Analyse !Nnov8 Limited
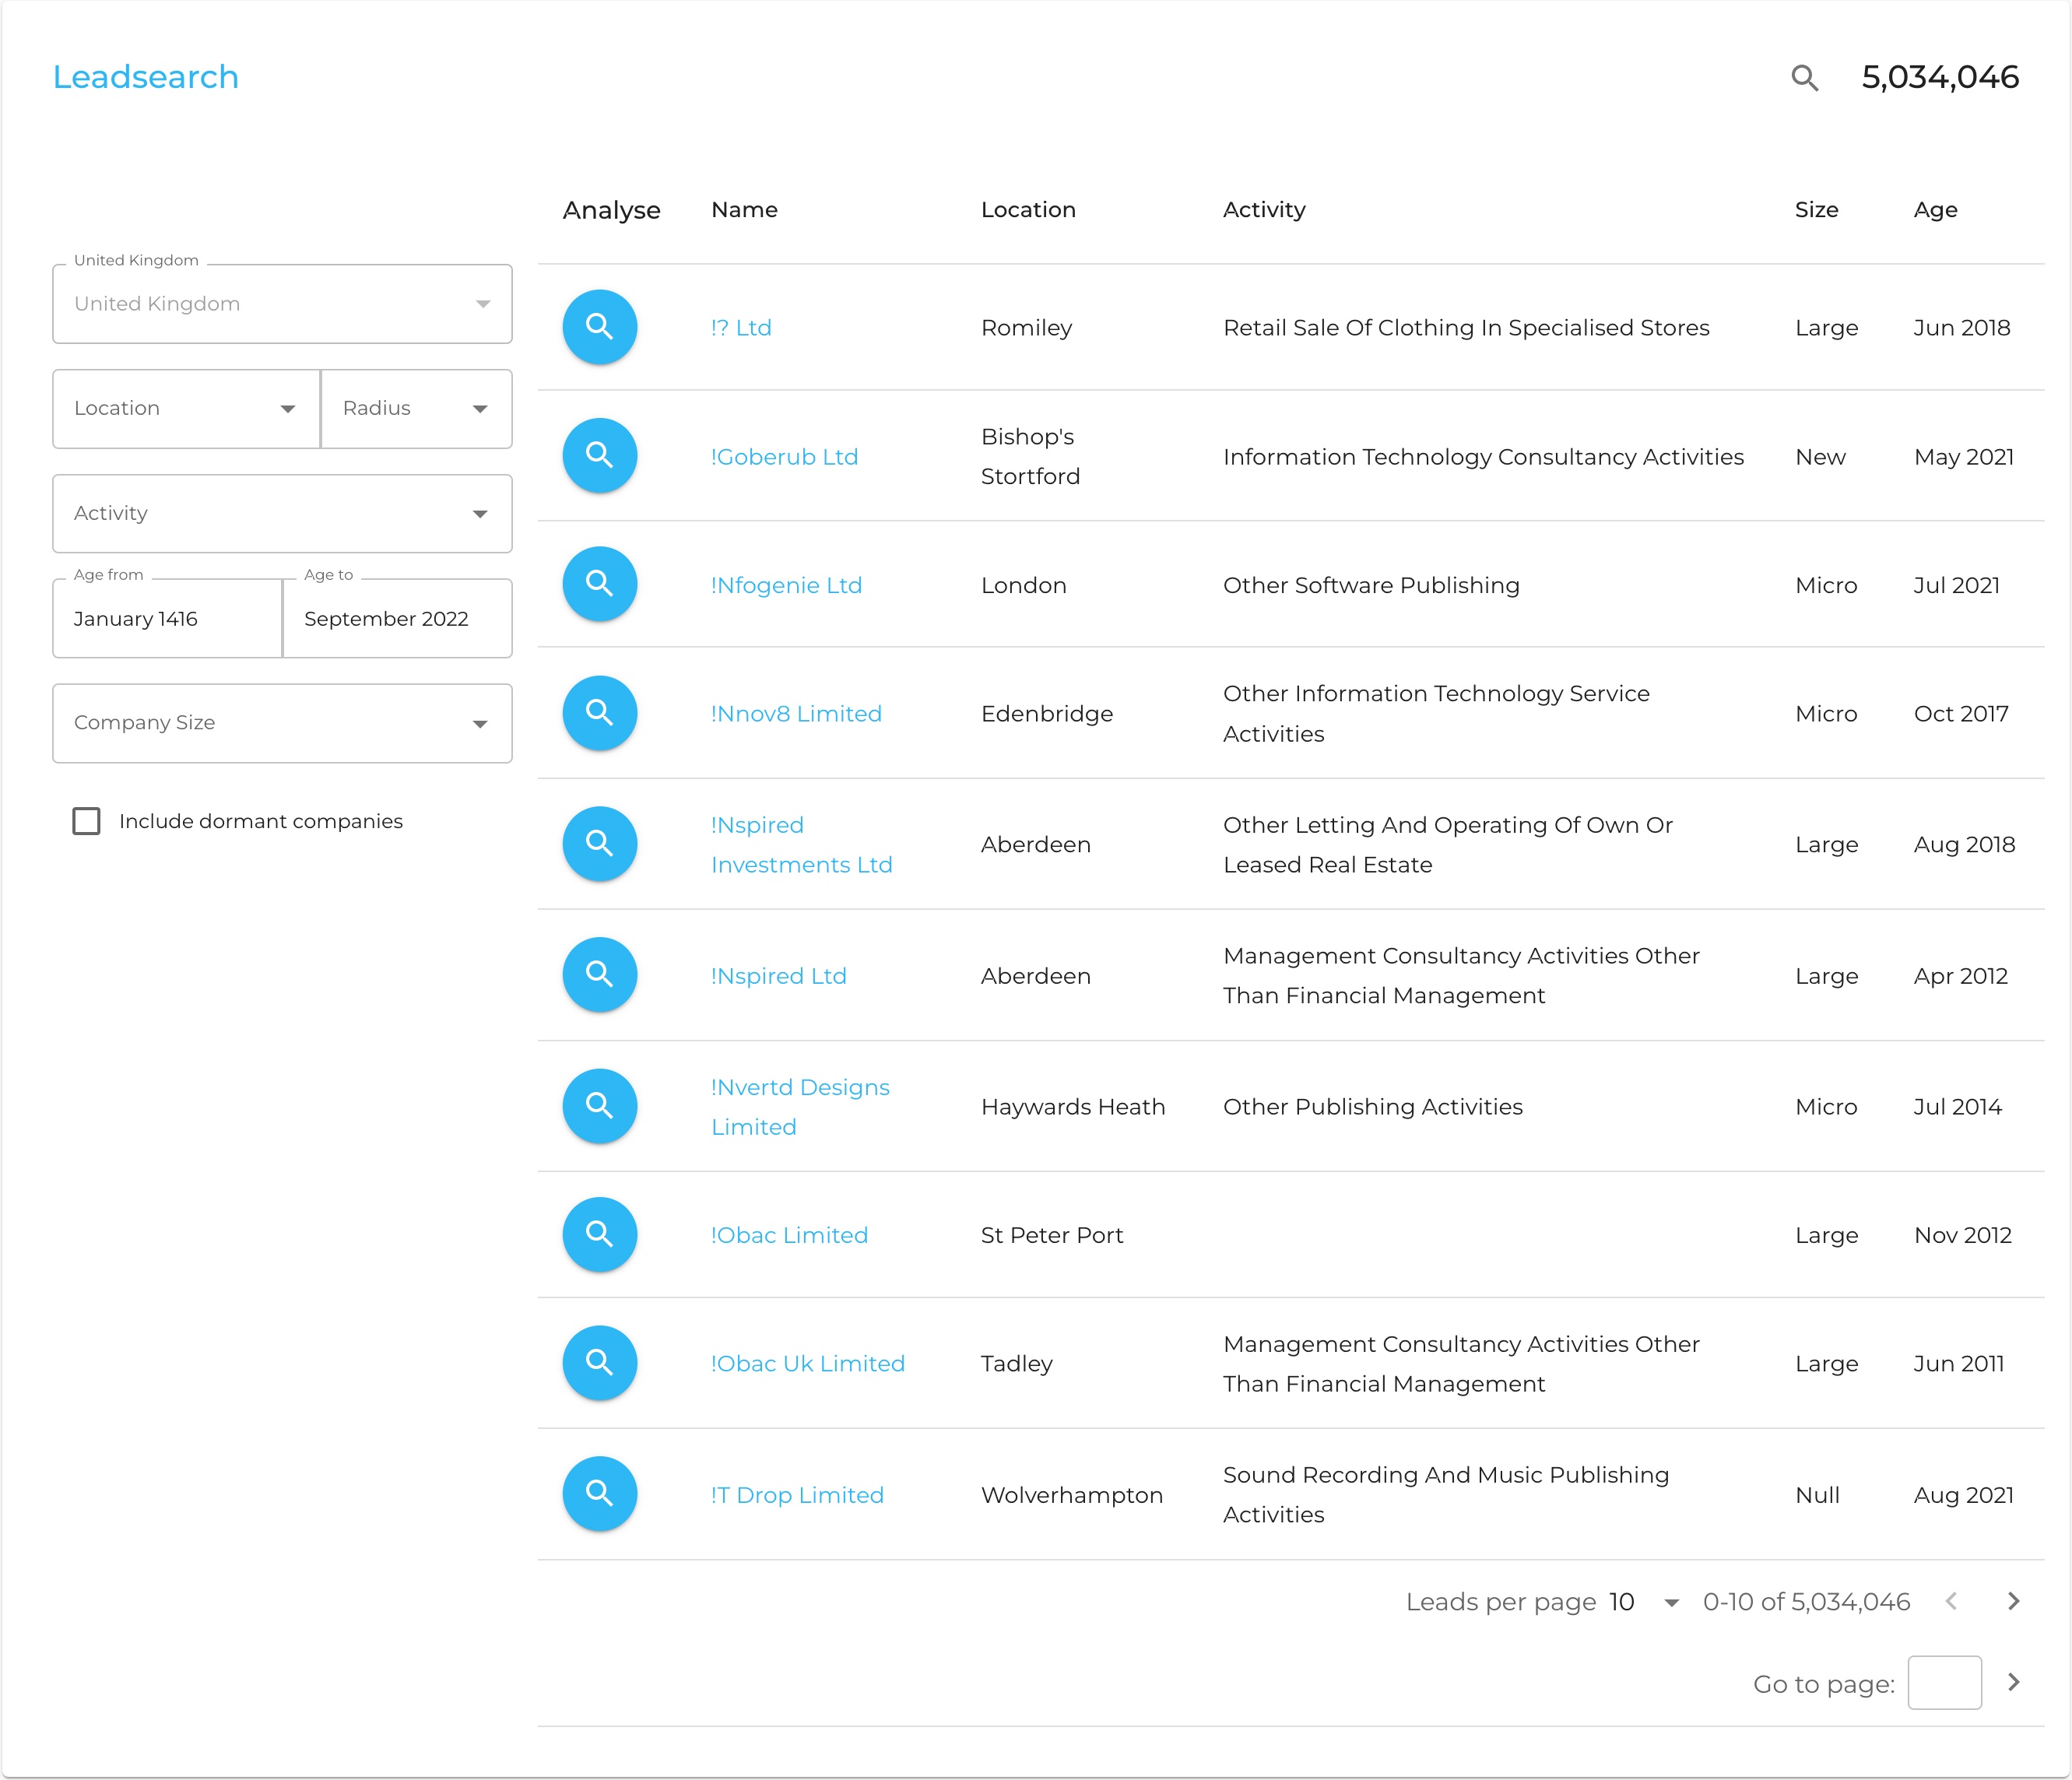2072x1780 pixels. [600, 713]
